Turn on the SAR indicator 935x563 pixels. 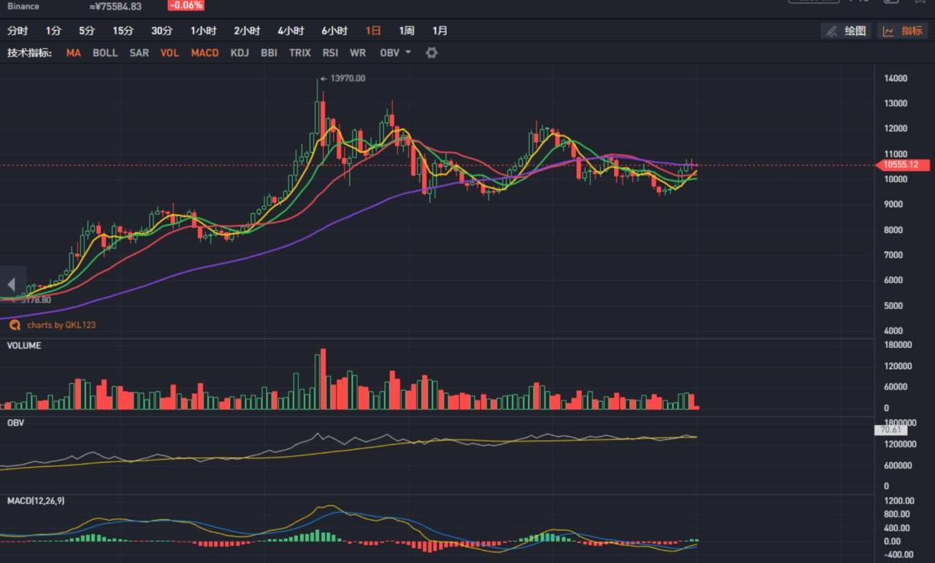(x=139, y=53)
